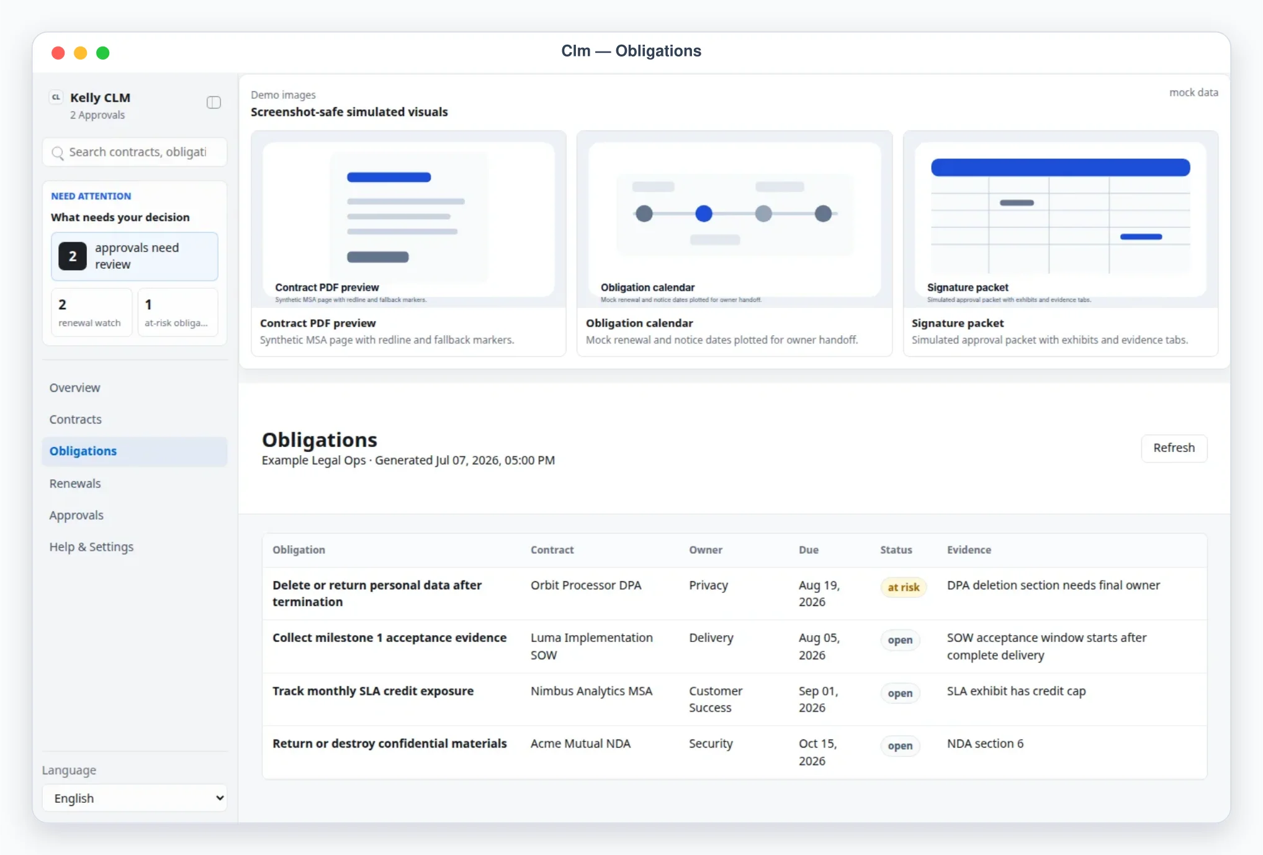Open the Signature packet thumbnail

click(1060, 219)
